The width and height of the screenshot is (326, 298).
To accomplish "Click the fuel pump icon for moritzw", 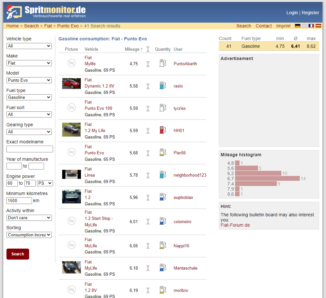I will (163, 290).
